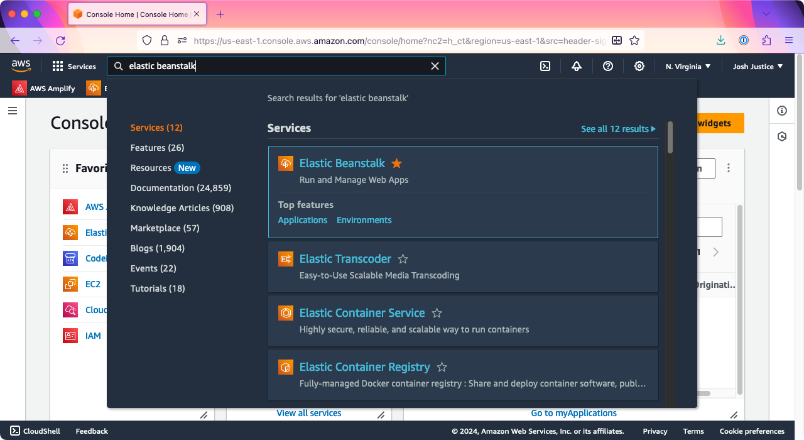Filter results by Events (22)
The height and width of the screenshot is (440, 804).
point(153,268)
